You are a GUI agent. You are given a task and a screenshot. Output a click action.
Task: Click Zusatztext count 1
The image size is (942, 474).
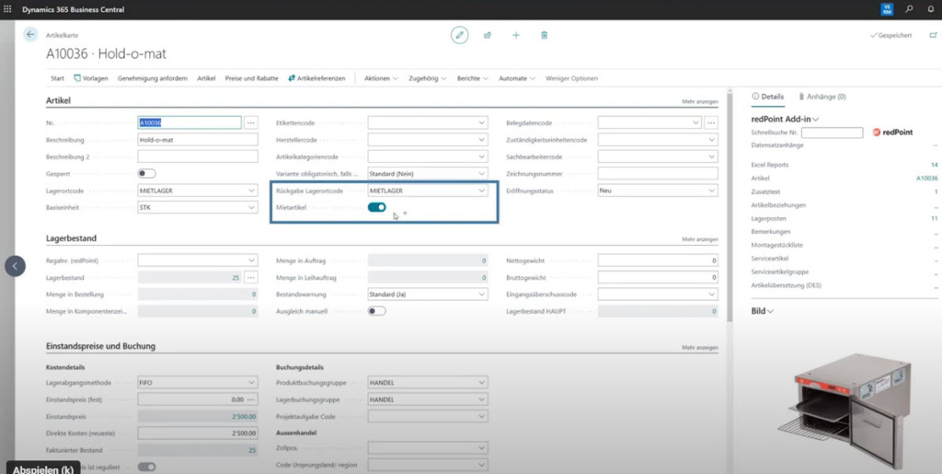coord(936,191)
